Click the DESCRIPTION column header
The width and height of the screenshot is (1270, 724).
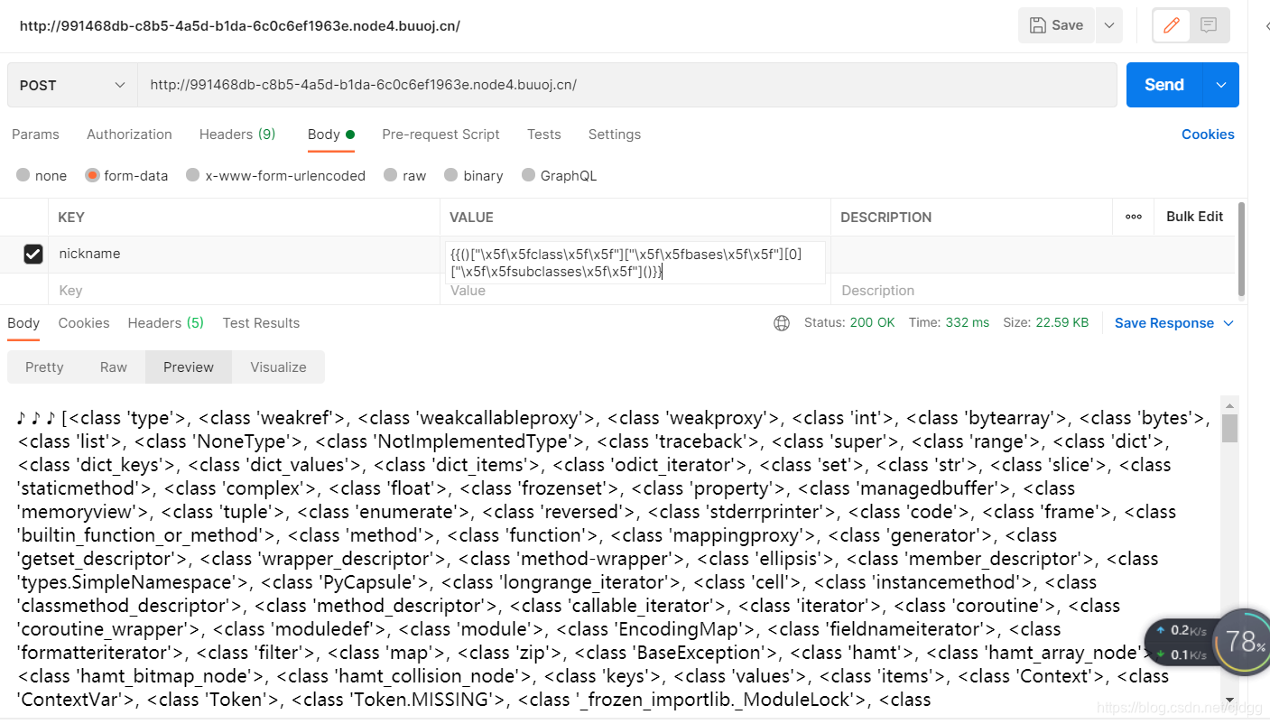coord(885,218)
